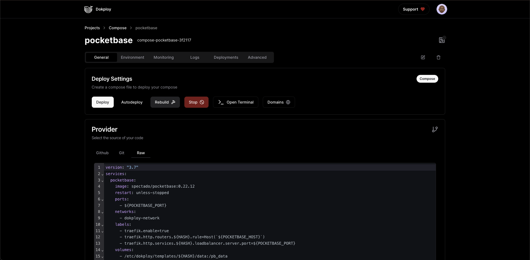The width and height of the screenshot is (530, 260).
Task: Click the Support heart button
Action: (414, 9)
